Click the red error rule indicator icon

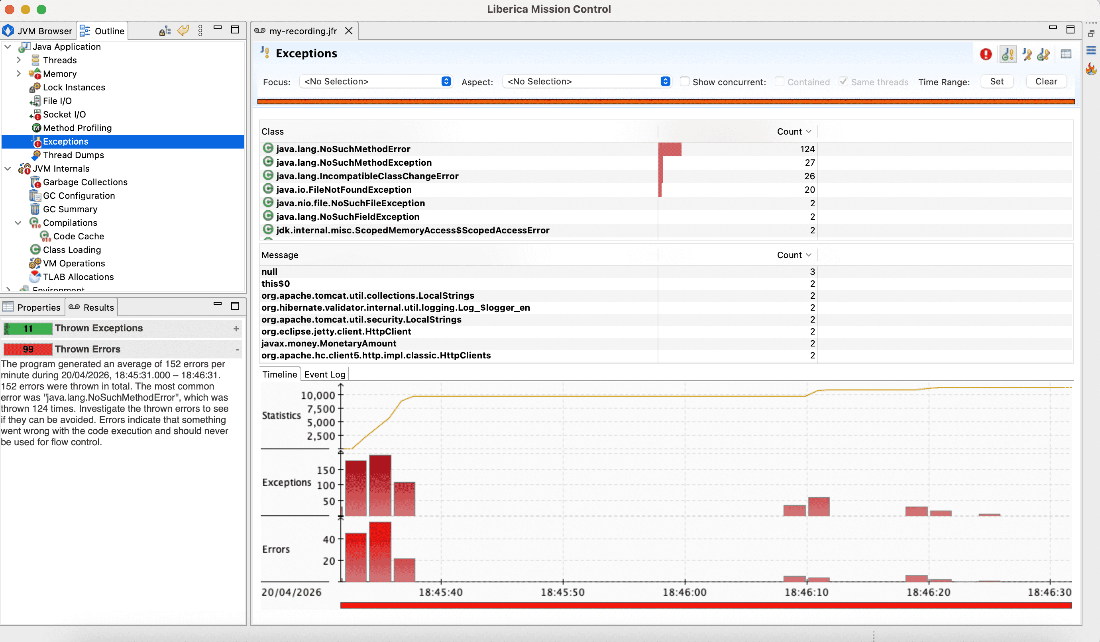[986, 54]
